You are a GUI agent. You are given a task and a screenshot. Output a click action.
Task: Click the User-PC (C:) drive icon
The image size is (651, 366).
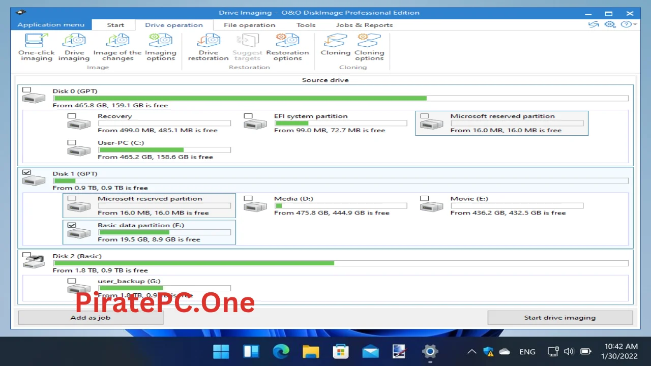pos(79,150)
